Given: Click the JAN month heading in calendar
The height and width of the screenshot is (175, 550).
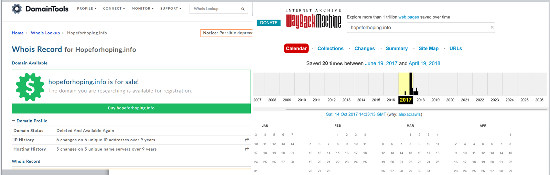Looking at the screenshot, I should coord(265,126).
